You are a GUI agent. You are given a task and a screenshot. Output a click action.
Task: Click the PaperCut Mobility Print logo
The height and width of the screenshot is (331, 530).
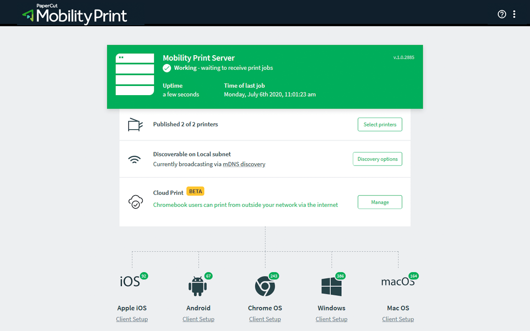tap(75, 14)
